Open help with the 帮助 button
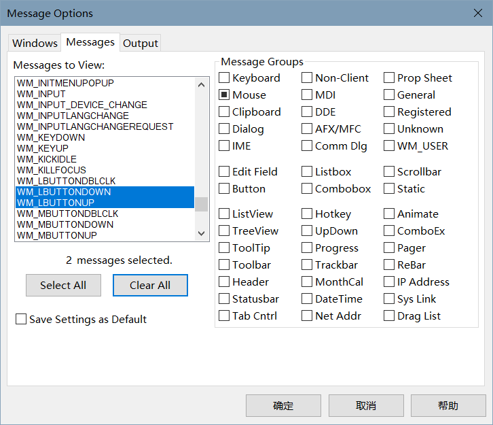The height and width of the screenshot is (425, 493). pos(448,406)
